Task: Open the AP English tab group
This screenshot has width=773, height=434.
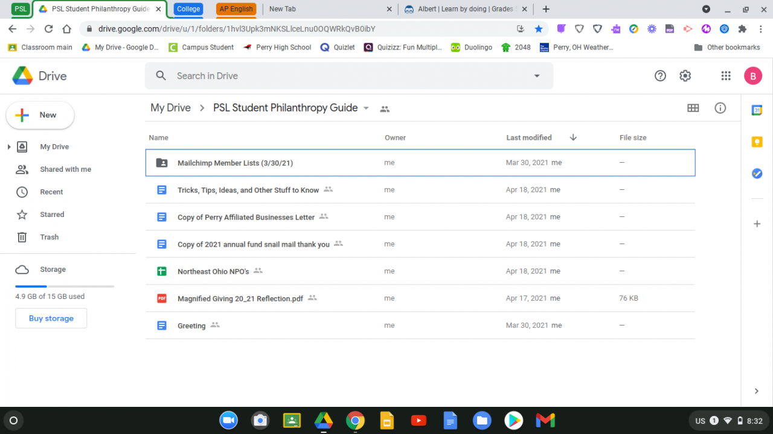Action: click(x=236, y=9)
